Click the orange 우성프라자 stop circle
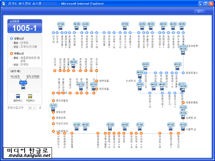The height and width of the screenshot is (161, 215). [x=53, y=123]
